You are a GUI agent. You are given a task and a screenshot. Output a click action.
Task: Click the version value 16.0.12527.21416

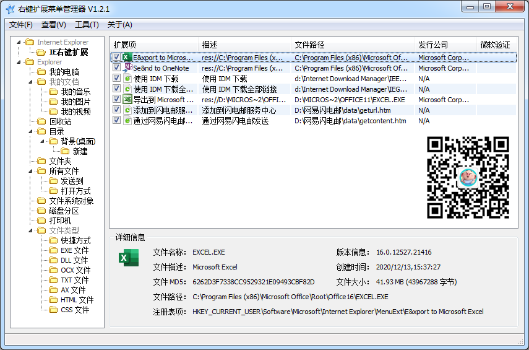(x=404, y=252)
